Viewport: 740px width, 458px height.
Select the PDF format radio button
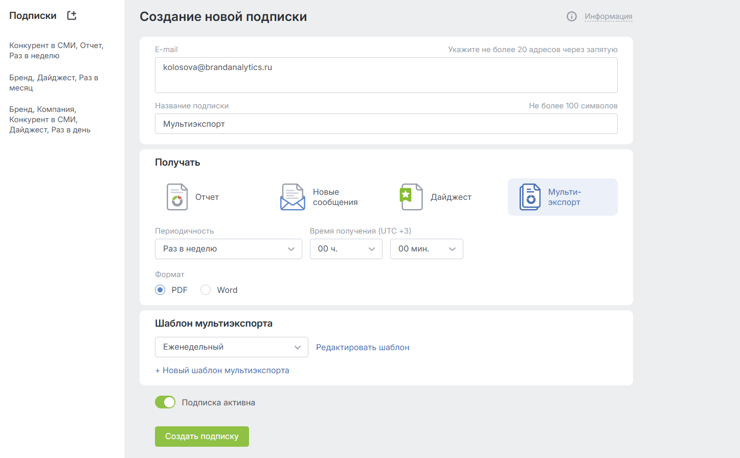coord(160,290)
